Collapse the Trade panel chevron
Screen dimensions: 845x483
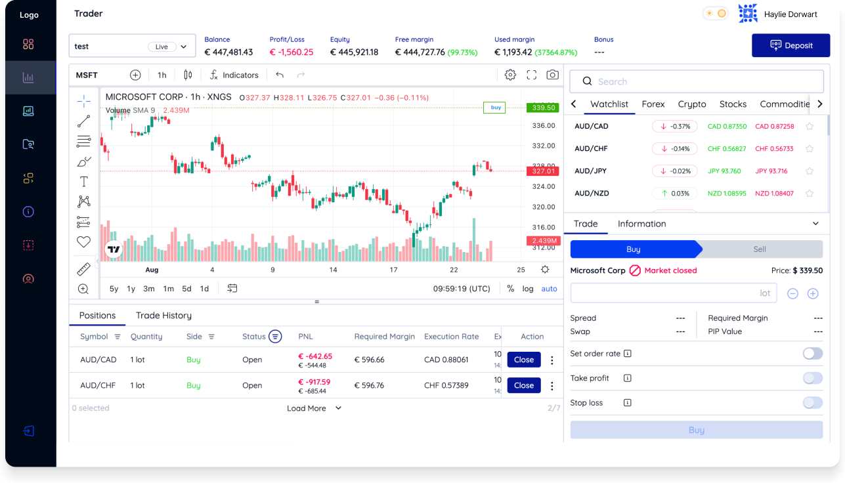tap(815, 224)
